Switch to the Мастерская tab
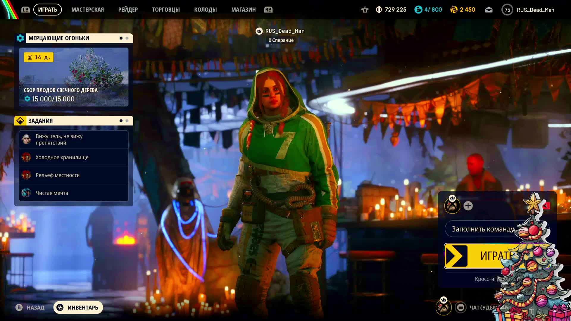Viewport: 571px width, 321px height. click(87, 10)
